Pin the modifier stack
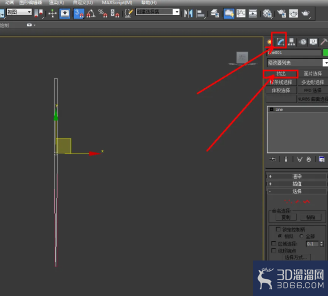328x296 pixels. (272, 159)
